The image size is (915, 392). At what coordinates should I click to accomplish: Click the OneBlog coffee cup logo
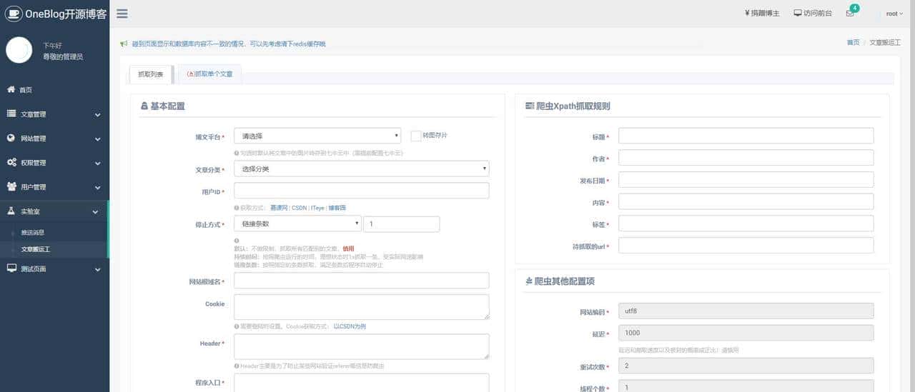click(x=14, y=14)
